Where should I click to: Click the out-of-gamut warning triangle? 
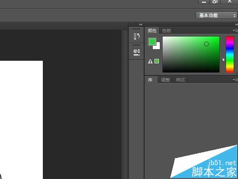(x=150, y=61)
